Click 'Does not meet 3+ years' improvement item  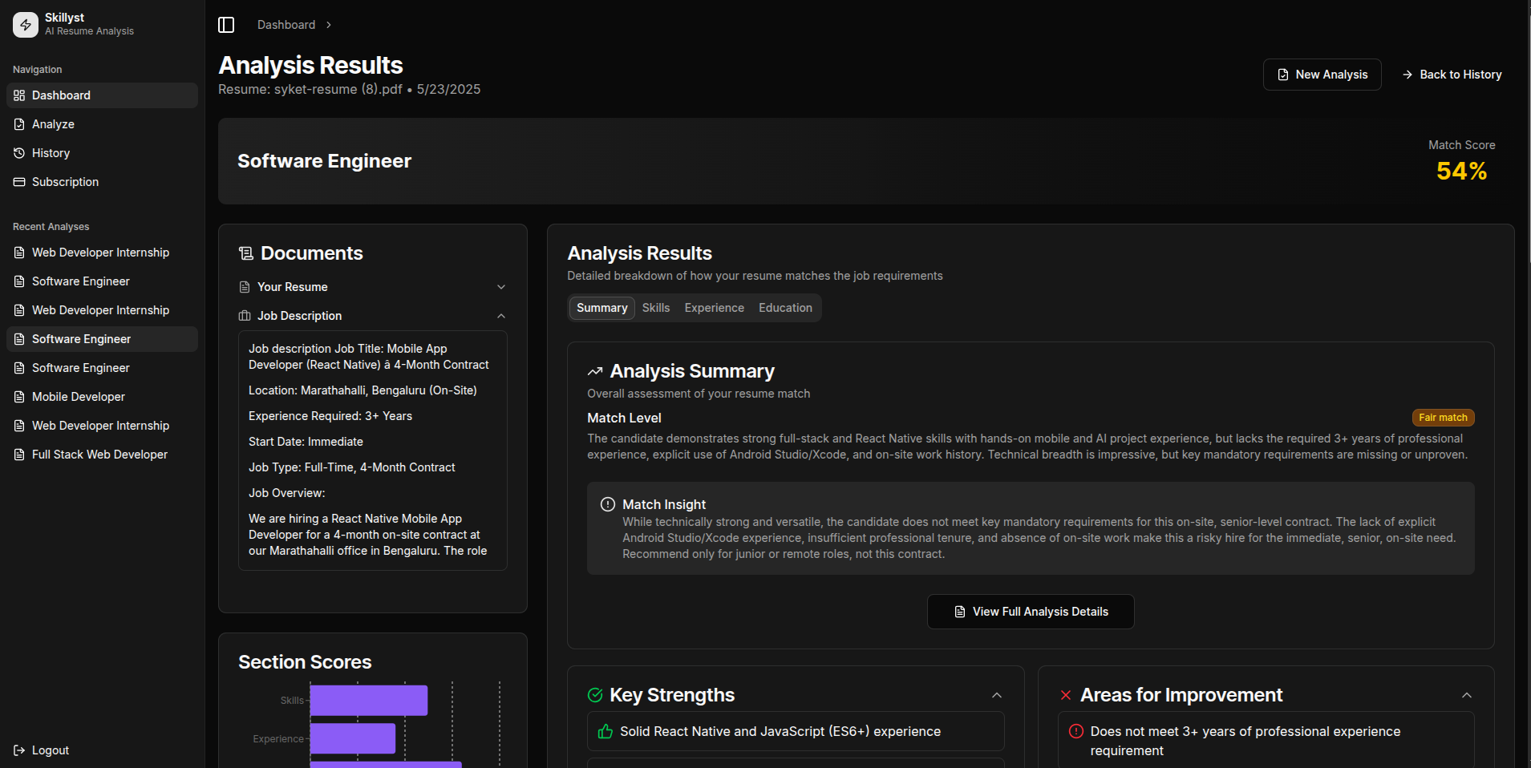click(1266, 741)
